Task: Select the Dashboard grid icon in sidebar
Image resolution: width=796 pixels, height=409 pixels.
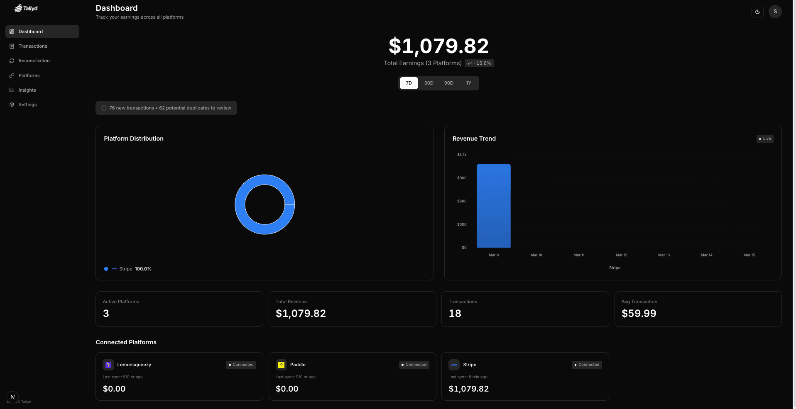Action: click(12, 32)
